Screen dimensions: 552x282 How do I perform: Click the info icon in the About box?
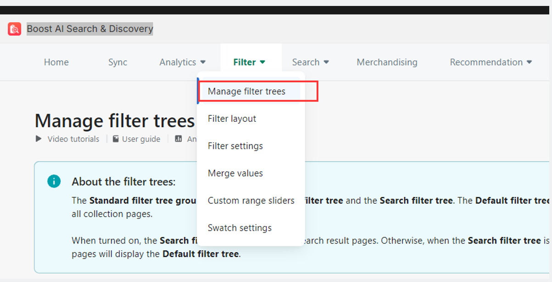(54, 181)
